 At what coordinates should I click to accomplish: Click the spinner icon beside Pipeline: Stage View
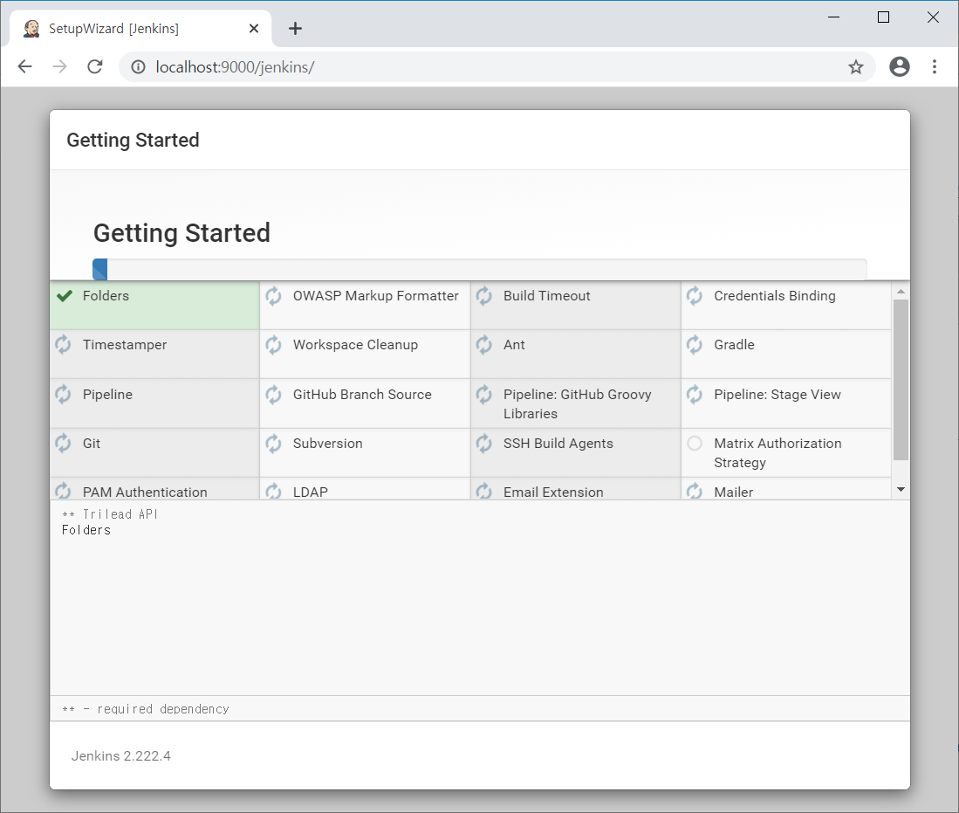click(695, 394)
